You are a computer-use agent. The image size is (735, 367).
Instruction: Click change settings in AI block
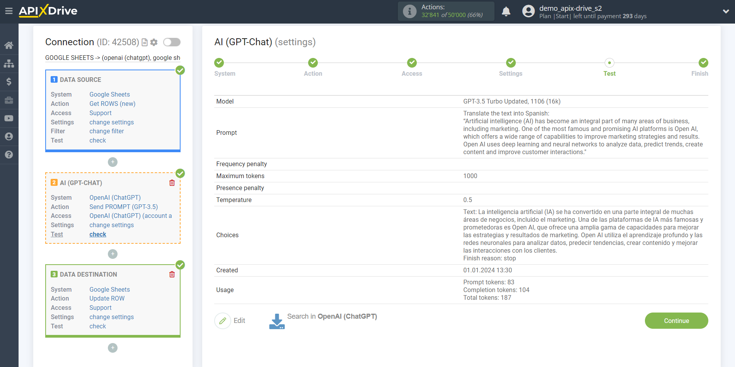[111, 225]
